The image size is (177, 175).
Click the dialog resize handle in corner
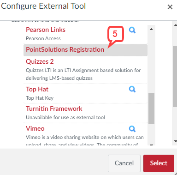point(176,174)
